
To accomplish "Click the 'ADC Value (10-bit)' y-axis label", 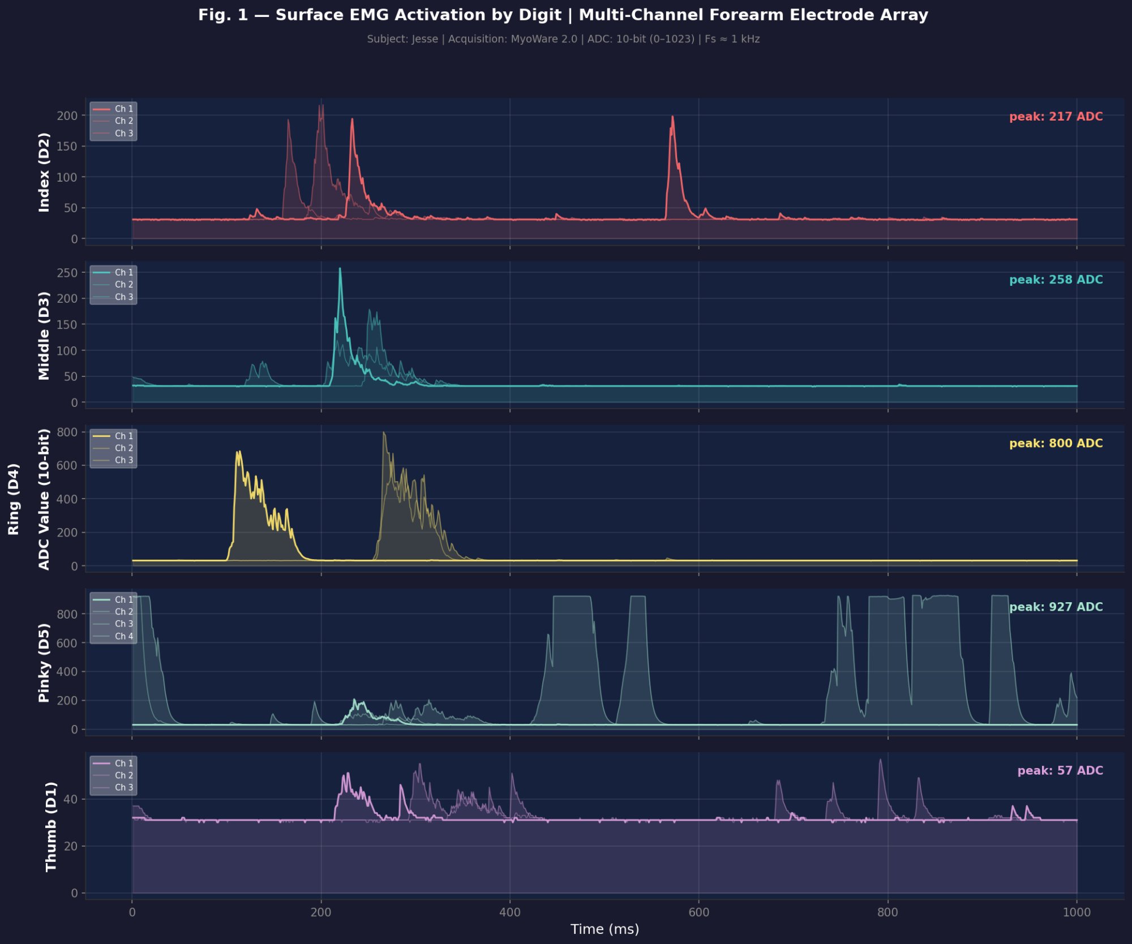I will click(44, 499).
